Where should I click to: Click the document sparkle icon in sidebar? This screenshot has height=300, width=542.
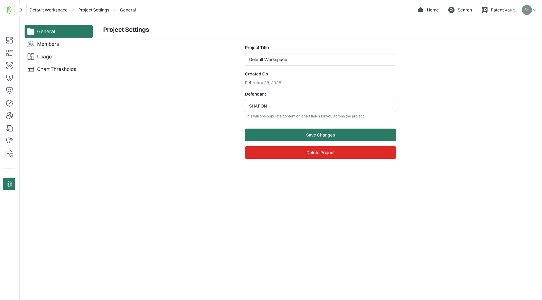(x=9, y=128)
